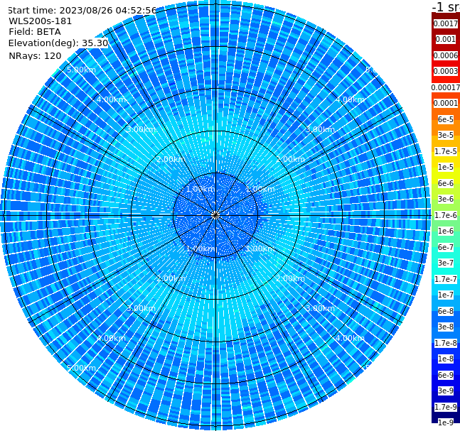Click the 6e-7 color scale label
The width and height of the screenshot is (460, 431).
(x=446, y=247)
